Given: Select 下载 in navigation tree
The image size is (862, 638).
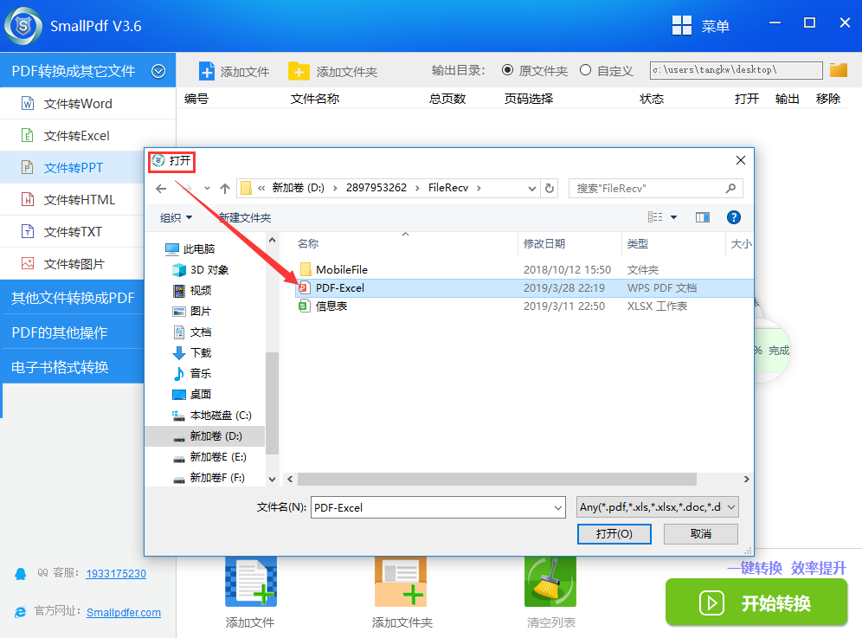Looking at the screenshot, I should tap(192, 352).
